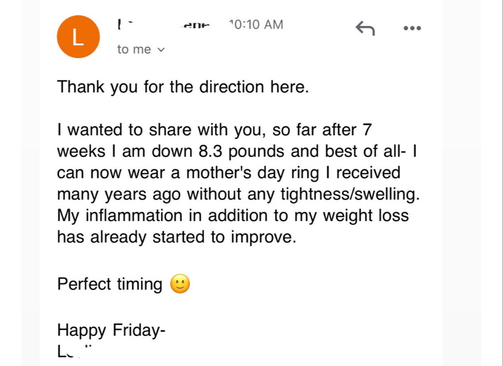Click the line "has already started to improve."
This screenshot has width=503, height=366.
[x=177, y=237]
